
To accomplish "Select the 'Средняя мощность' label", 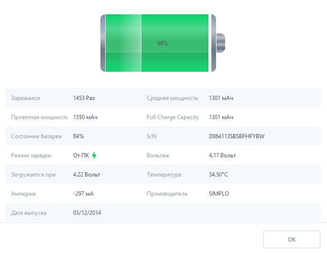I will click(x=172, y=98).
